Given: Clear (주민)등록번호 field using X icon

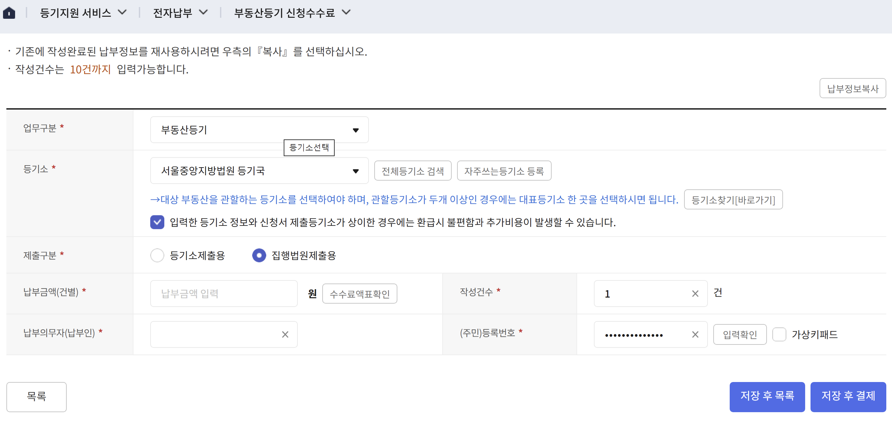Looking at the screenshot, I should [x=694, y=334].
